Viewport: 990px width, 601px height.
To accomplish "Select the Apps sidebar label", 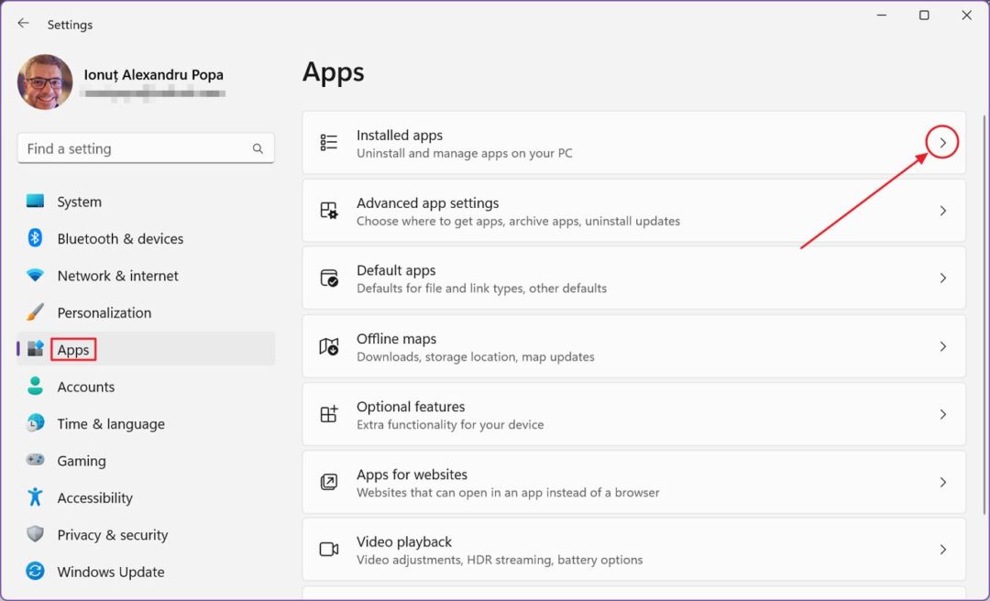I will coord(73,349).
